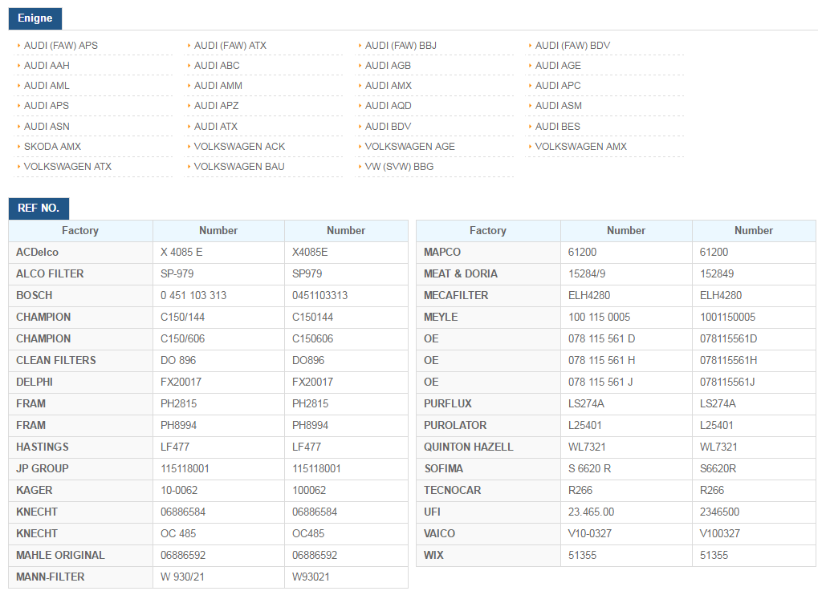Click the MAHLE ORIGINAL factory cell
This screenshot has height=595, width=826.
coord(80,555)
